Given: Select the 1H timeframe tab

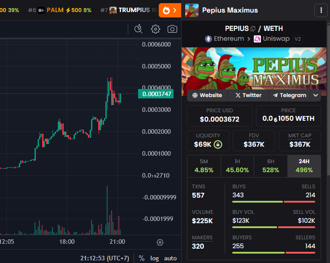Looking at the screenshot, I should (x=237, y=166).
